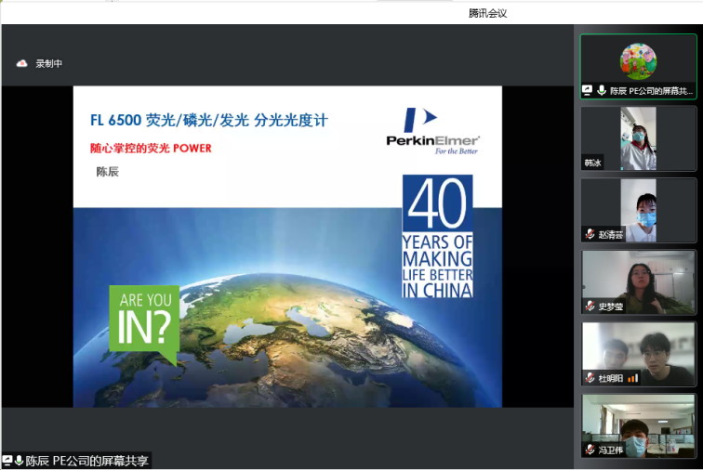
Task: Click the 陈辰 PE公司的屏幕共享 bottom label
Action: point(87,461)
